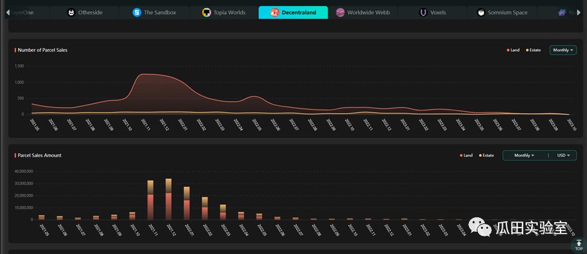Click the 2021.10 bar in Parcel Sales Amount
Image resolution: width=587 pixels, height=254 pixels.
point(132,216)
